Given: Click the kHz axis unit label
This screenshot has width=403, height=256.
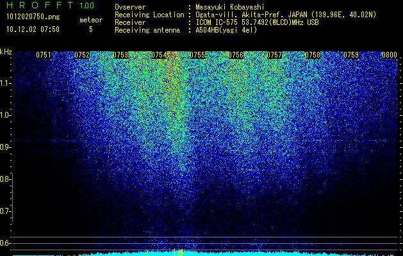Looking at the screenshot, I should tap(6, 52).
